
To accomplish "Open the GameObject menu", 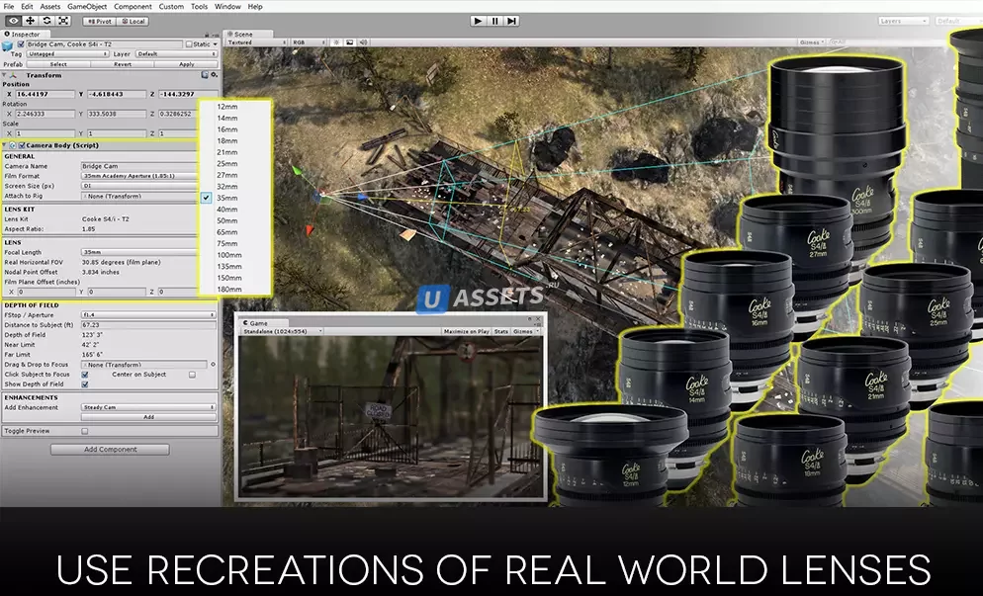I will click(87, 6).
